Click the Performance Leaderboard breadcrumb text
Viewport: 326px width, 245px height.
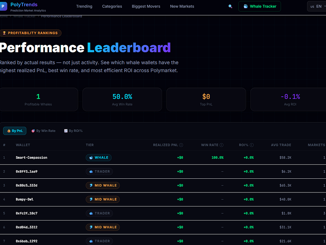pos(62,16)
